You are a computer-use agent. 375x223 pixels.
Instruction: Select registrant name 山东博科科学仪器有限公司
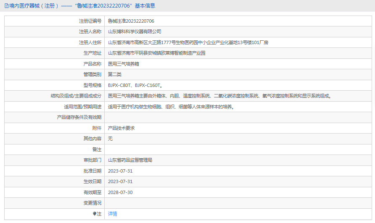135,31
